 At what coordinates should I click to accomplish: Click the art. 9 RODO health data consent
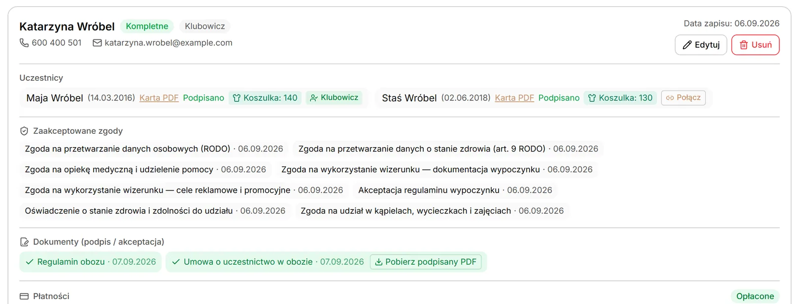coord(448,149)
